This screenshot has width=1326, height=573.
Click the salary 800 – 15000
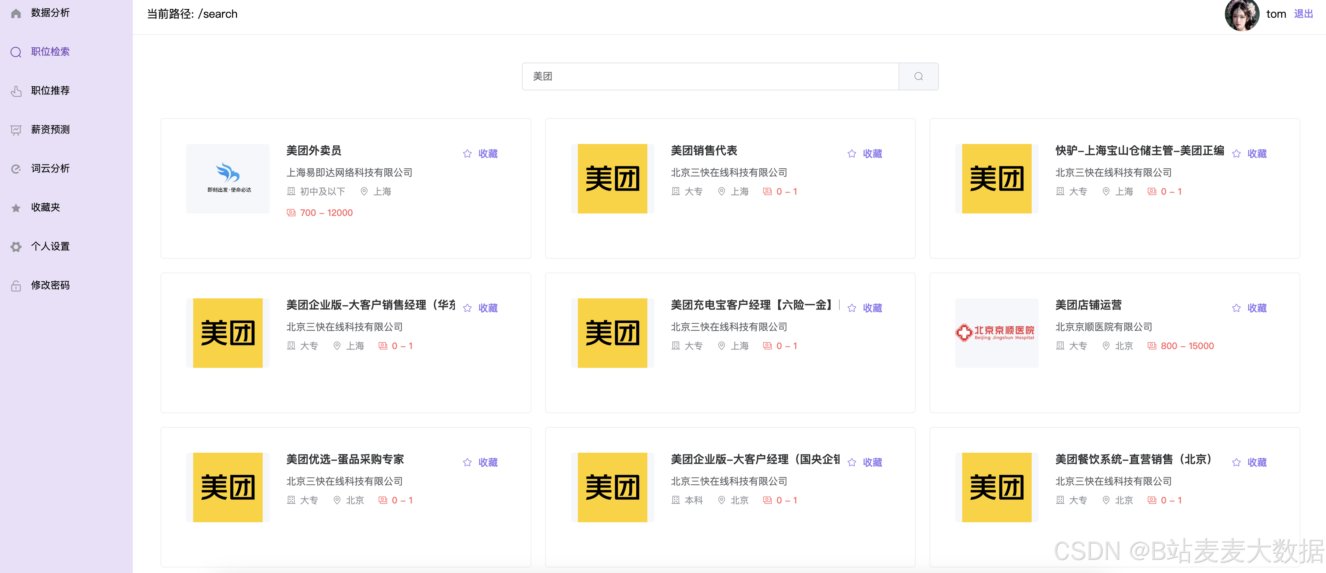1187,346
